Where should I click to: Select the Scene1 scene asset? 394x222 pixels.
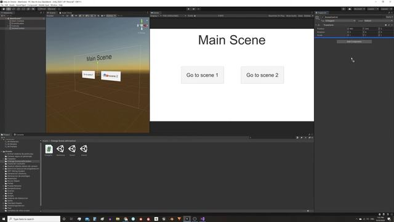(72, 150)
